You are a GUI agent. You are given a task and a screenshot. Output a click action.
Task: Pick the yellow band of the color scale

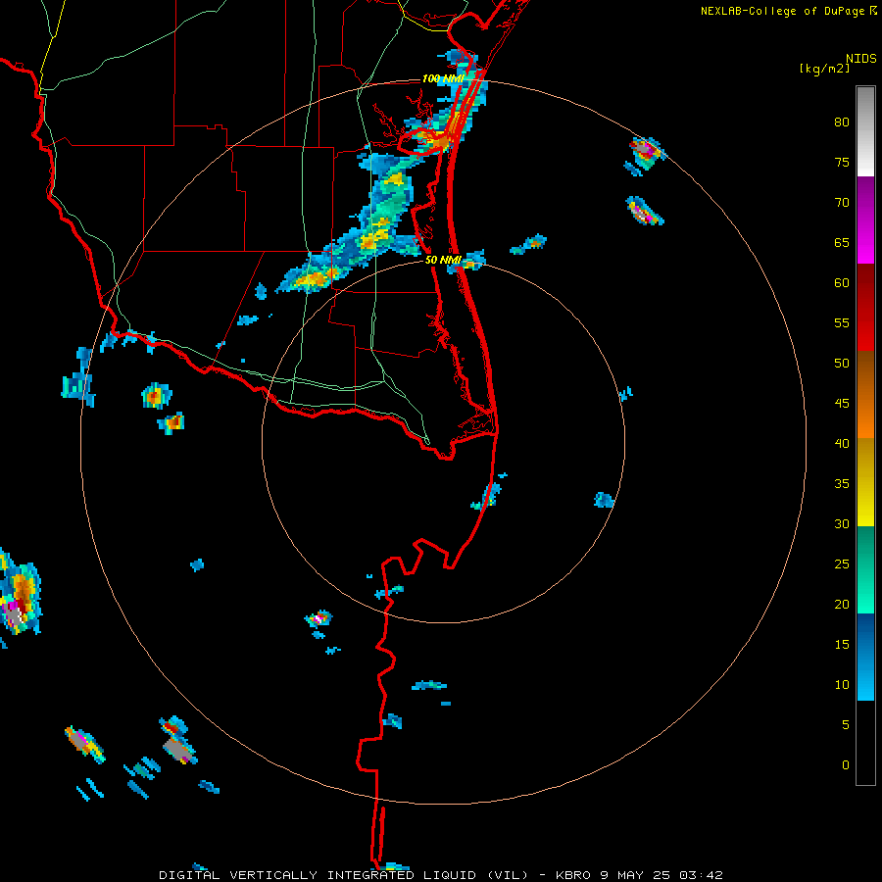[x=865, y=482]
